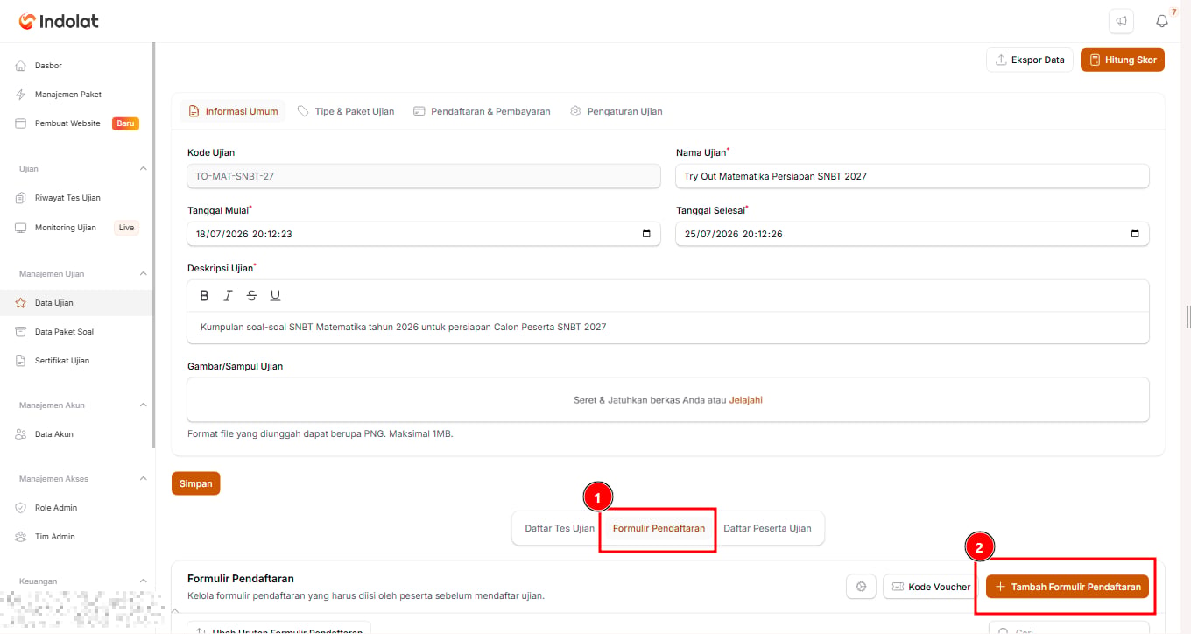Collapse the Keuangan sidebar section
The width and height of the screenshot is (1191, 634).
[144, 581]
